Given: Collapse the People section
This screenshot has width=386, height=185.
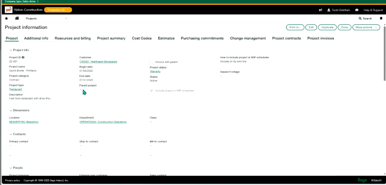Looking at the screenshot, I should click(10, 168).
